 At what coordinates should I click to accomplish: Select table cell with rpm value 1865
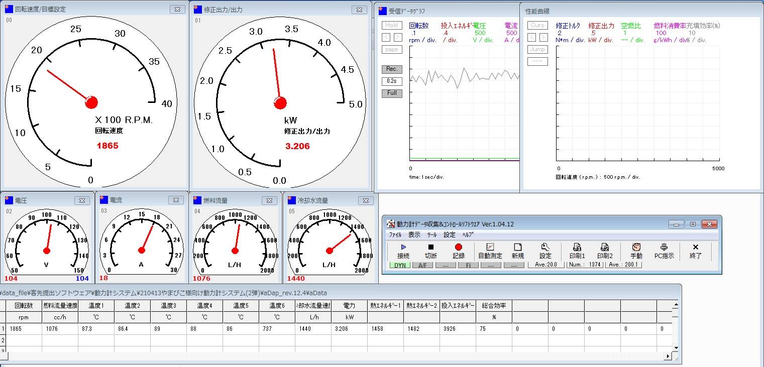point(24,329)
